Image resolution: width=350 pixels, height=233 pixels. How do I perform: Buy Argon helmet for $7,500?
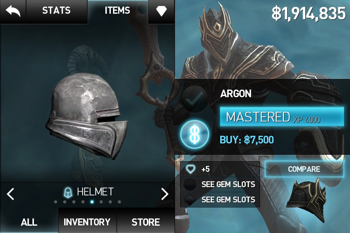pos(247,140)
